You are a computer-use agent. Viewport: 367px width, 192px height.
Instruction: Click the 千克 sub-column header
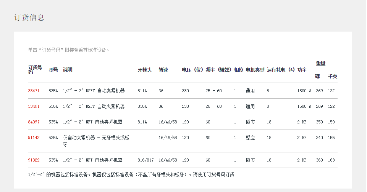point(332,77)
